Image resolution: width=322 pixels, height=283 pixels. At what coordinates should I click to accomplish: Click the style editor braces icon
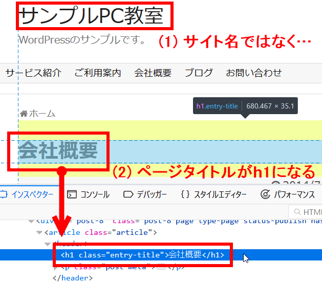pos(185,194)
